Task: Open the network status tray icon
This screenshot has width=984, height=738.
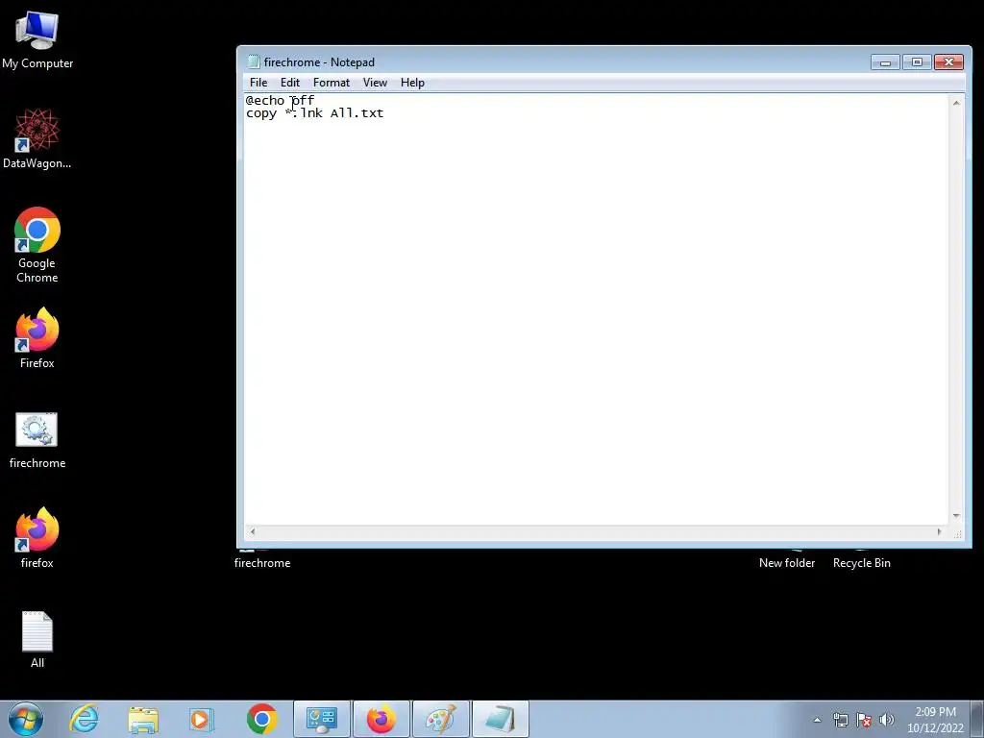Action: [840, 720]
